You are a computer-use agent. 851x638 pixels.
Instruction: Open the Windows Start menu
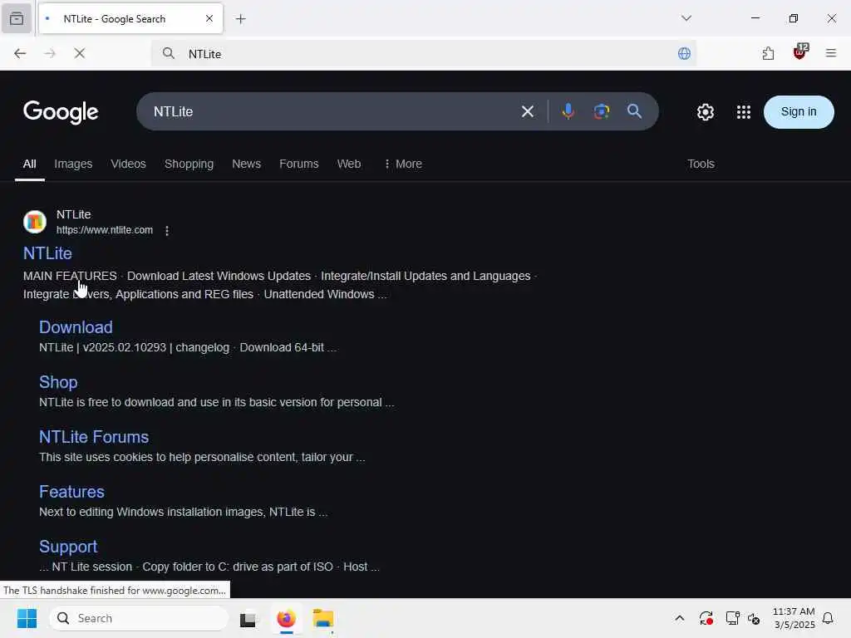pyautogui.click(x=27, y=618)
